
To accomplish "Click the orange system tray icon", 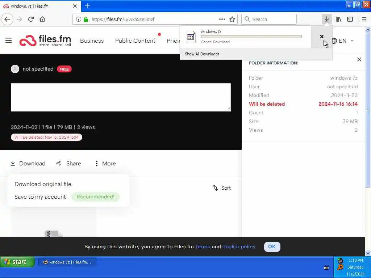I will pyautogui.click(x=340, y=268).
